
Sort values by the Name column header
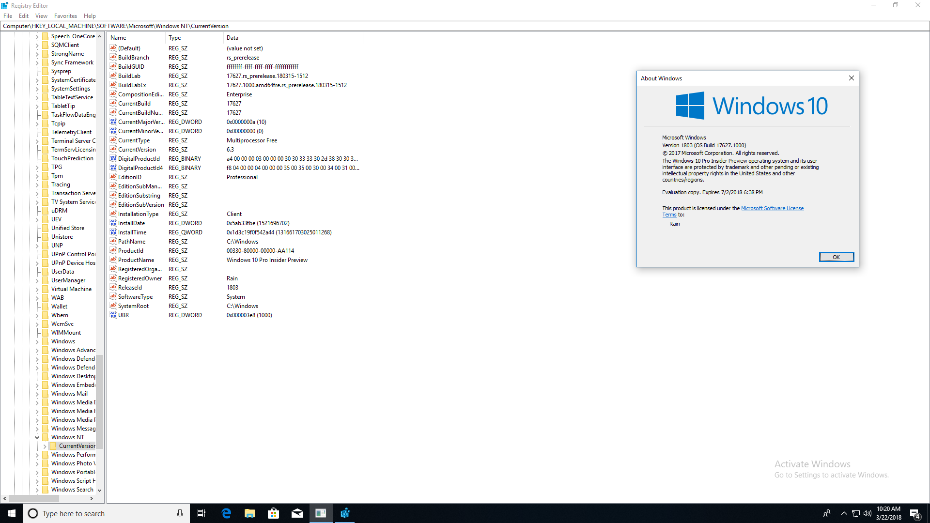136,37
